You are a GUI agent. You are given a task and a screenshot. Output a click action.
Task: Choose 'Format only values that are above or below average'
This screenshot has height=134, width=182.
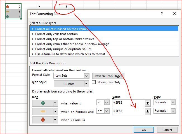104,44
